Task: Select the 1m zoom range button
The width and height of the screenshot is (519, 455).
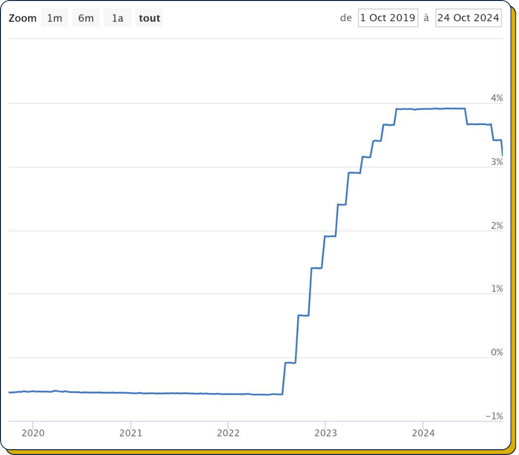Action: (x=54, y=18)
